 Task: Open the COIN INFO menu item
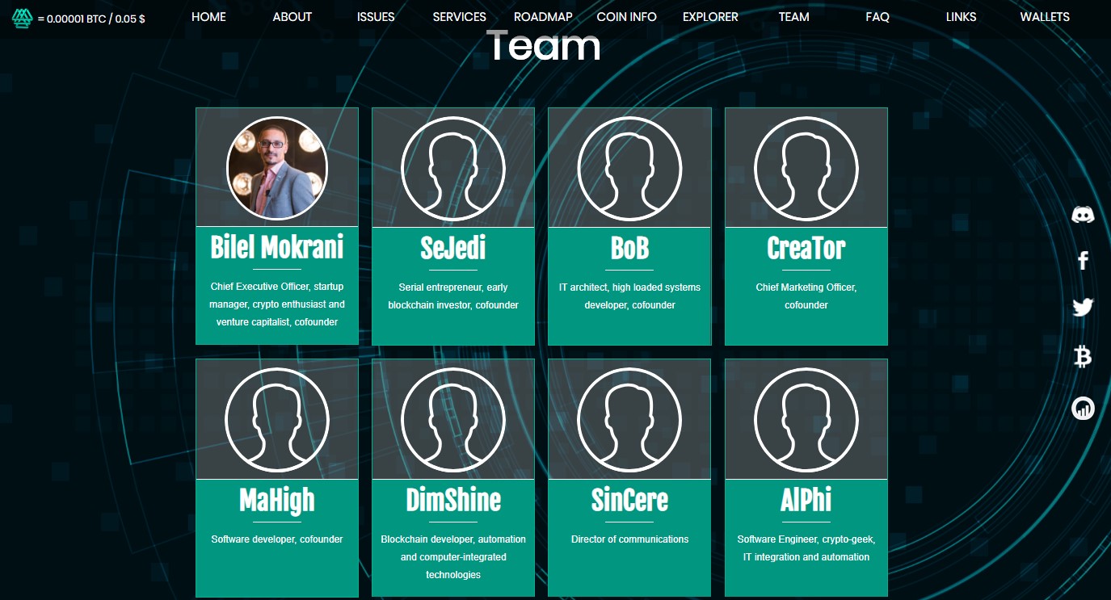[627, 17]
